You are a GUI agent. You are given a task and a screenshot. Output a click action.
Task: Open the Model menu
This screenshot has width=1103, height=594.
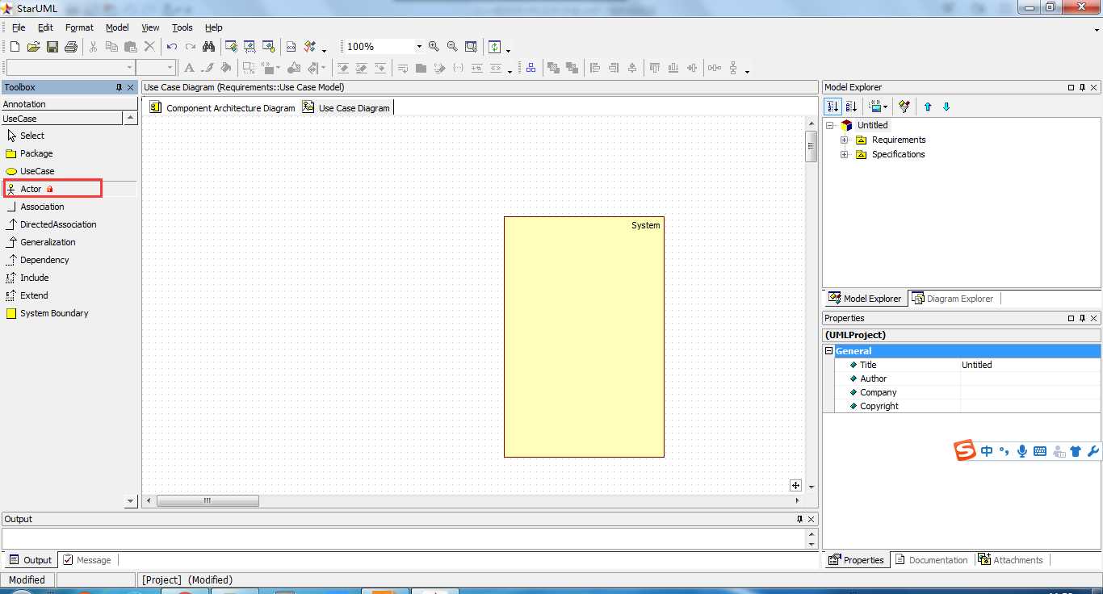pos(117,27)
